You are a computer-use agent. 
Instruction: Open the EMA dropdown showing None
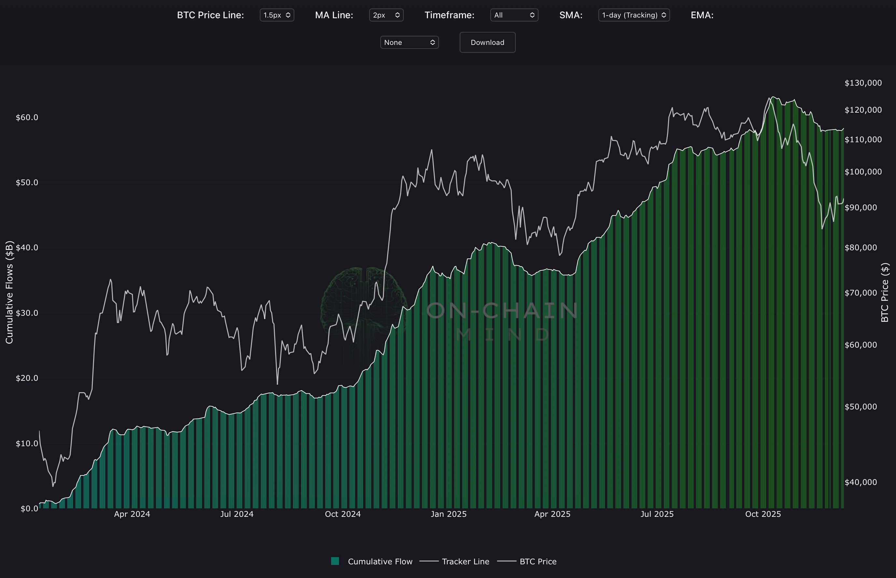click(409, 42)
